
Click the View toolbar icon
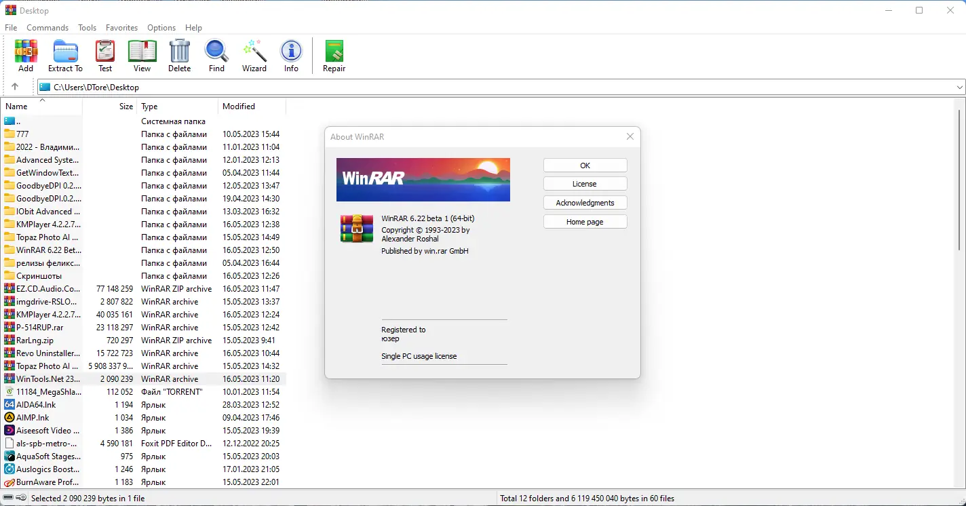click(x=142, y=52)
